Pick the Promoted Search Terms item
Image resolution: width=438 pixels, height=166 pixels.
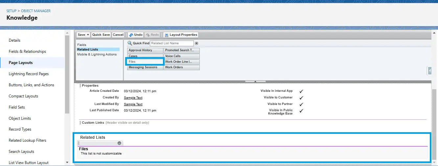pos(182,51)
